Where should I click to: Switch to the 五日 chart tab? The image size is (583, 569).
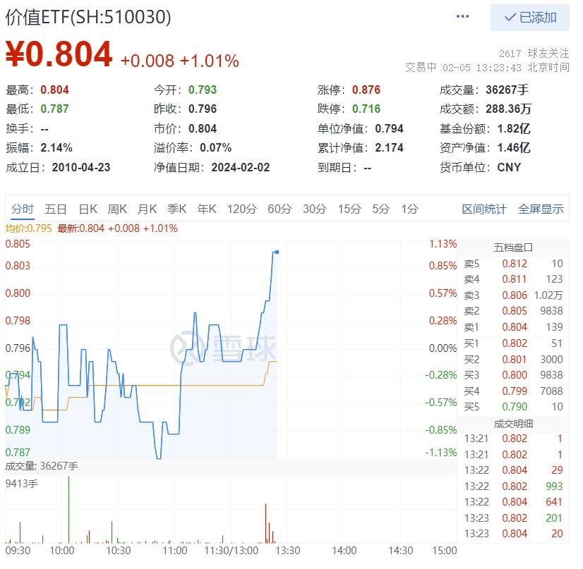pyautogui.click(x=55, y=209)
